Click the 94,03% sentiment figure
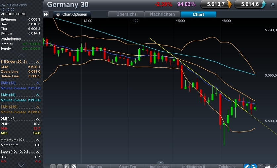This screenshot has width=277, height=168. click(x=186, y=4)
